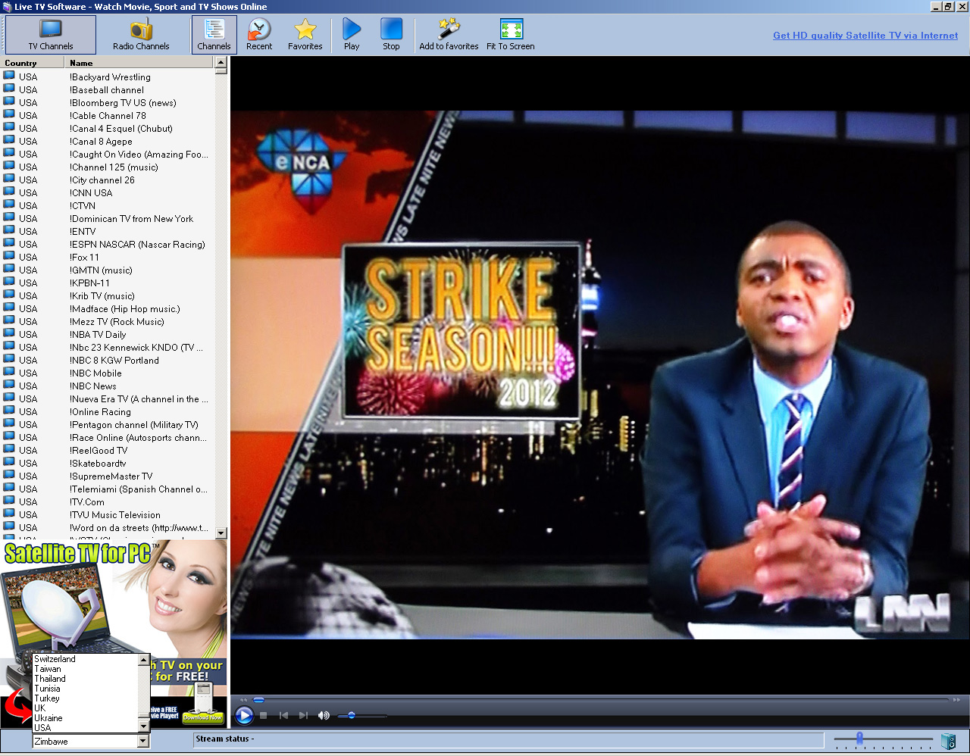Screen dimensions: 970x756
Task: Select !Canal 4 Esquel (Chubut)
Action: pos(108,128)
